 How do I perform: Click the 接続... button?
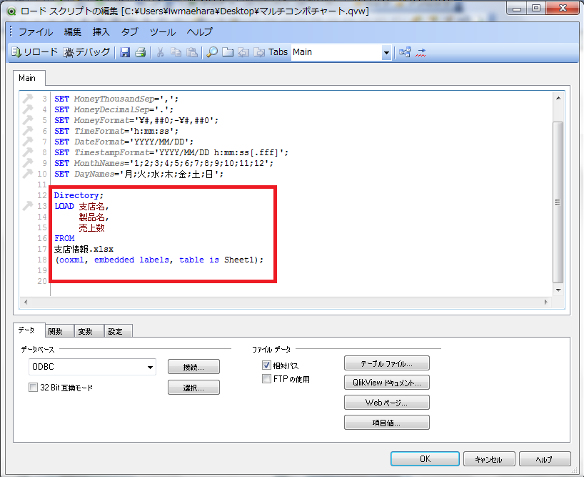tap(193, 367)
